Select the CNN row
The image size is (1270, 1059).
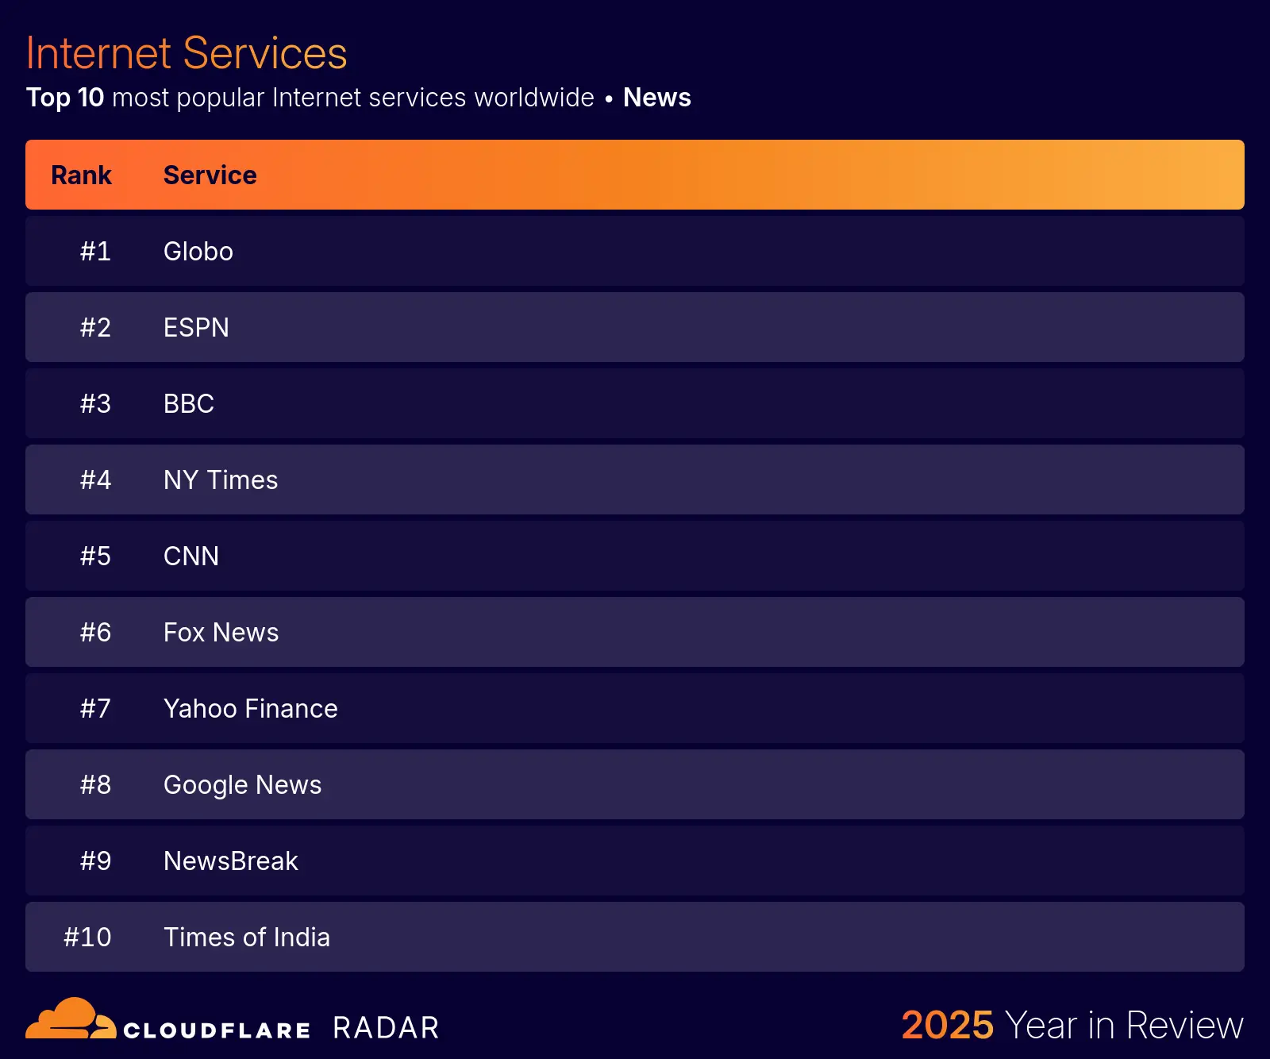191,556
